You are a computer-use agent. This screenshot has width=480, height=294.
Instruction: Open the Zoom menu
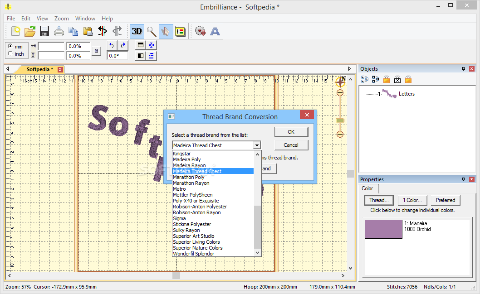[x=62, y=19]
